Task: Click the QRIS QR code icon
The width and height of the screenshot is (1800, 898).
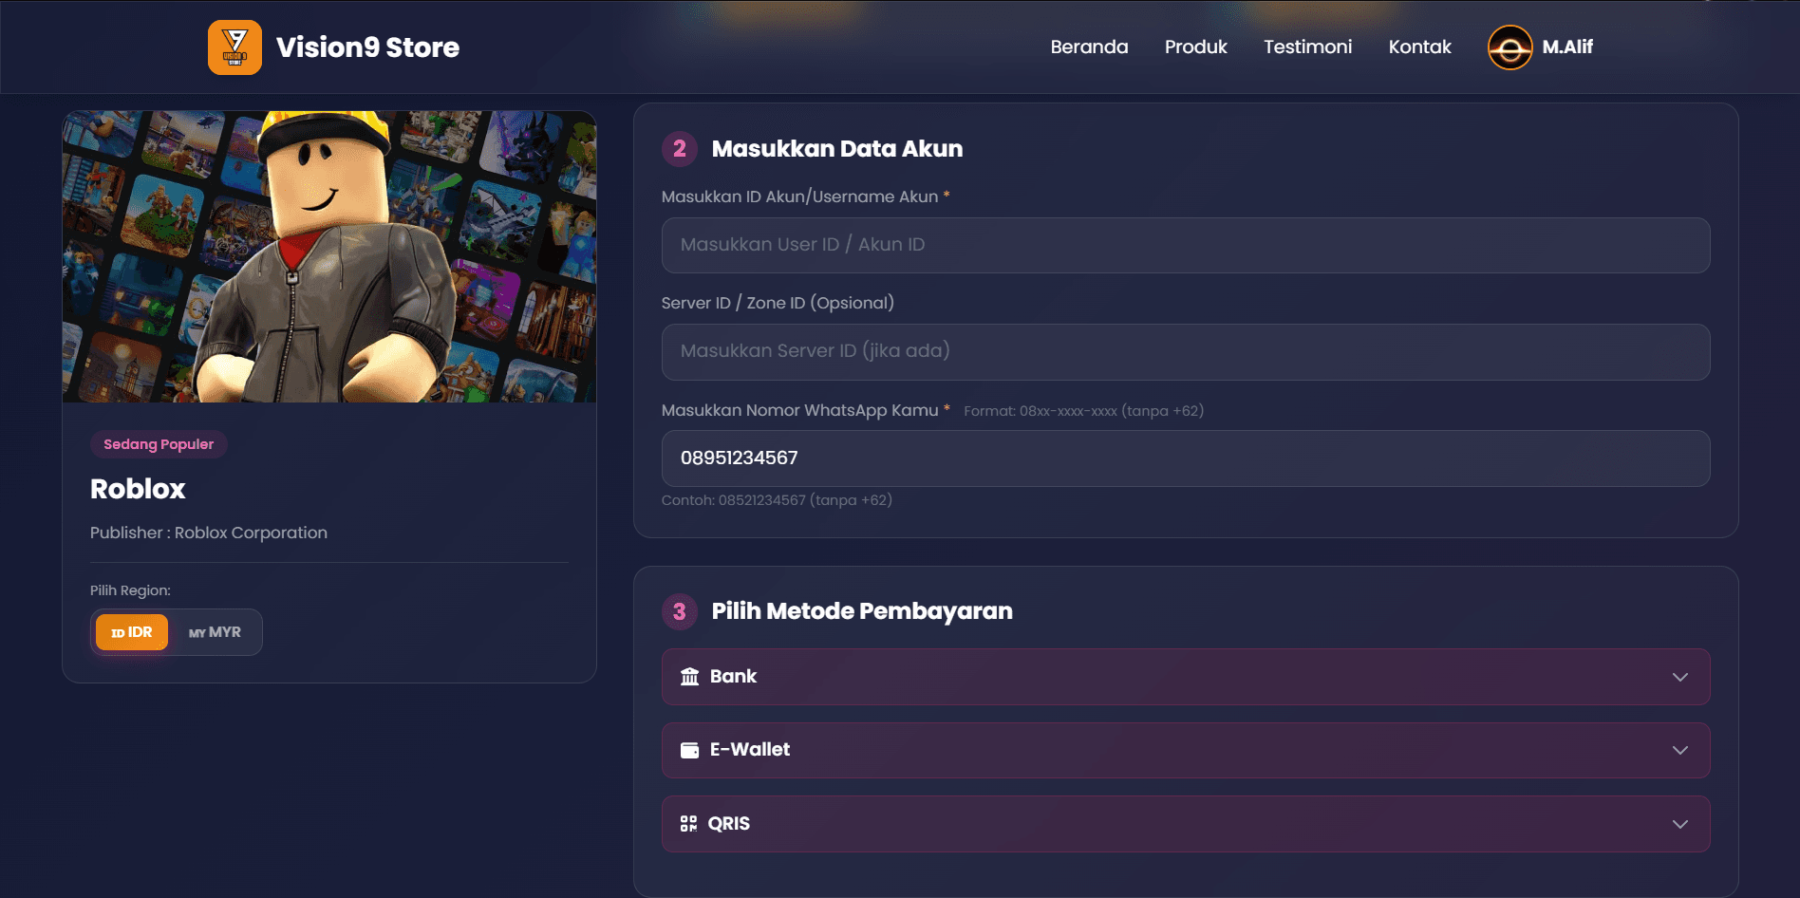Action: pos(689,824)
